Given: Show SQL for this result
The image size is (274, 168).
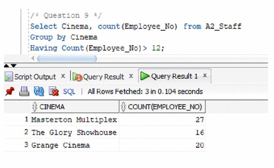Looking at the screenshot, I should pyautogui.click(x=69, y=92).
